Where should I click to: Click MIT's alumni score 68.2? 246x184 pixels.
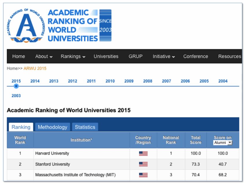[x=223, y=175]
